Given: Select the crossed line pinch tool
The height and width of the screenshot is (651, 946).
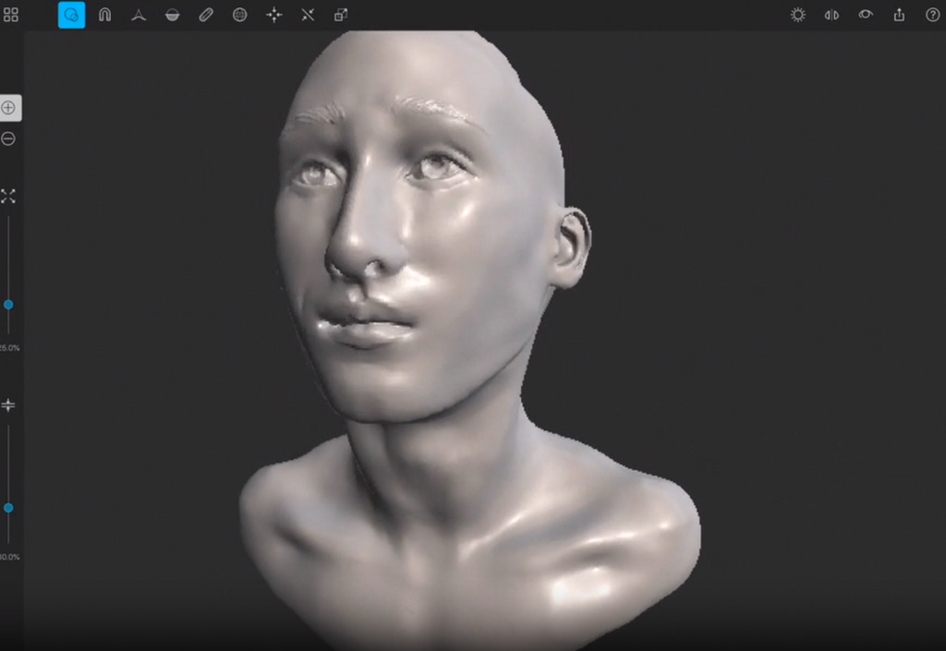Looking at the screenshot, I should pos(308,15).
